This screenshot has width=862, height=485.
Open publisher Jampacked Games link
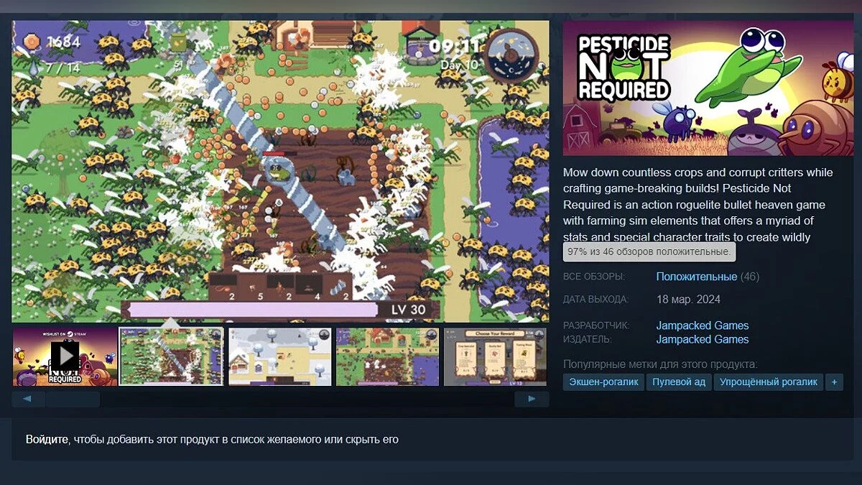pos(703,339)
